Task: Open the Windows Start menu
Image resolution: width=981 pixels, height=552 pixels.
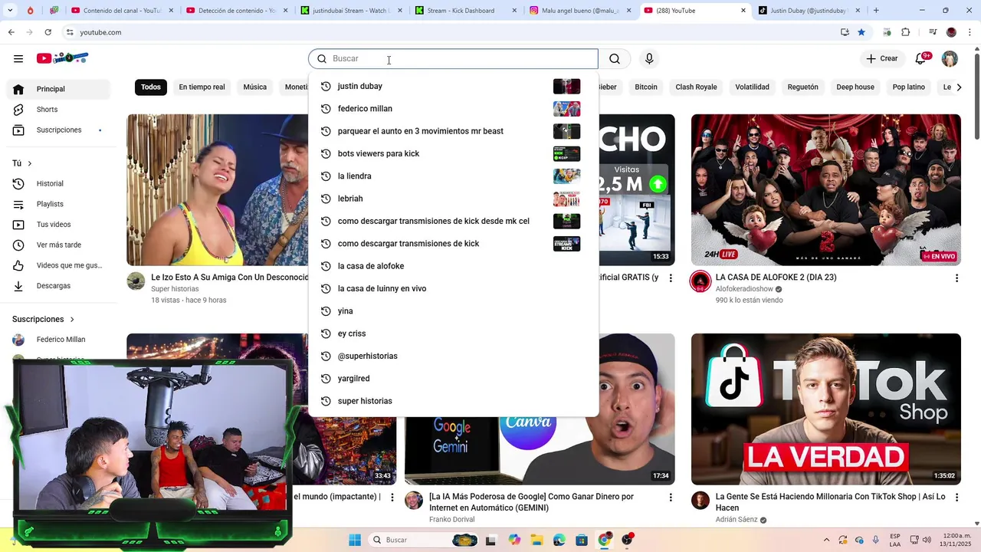Action: coord(355,540)
